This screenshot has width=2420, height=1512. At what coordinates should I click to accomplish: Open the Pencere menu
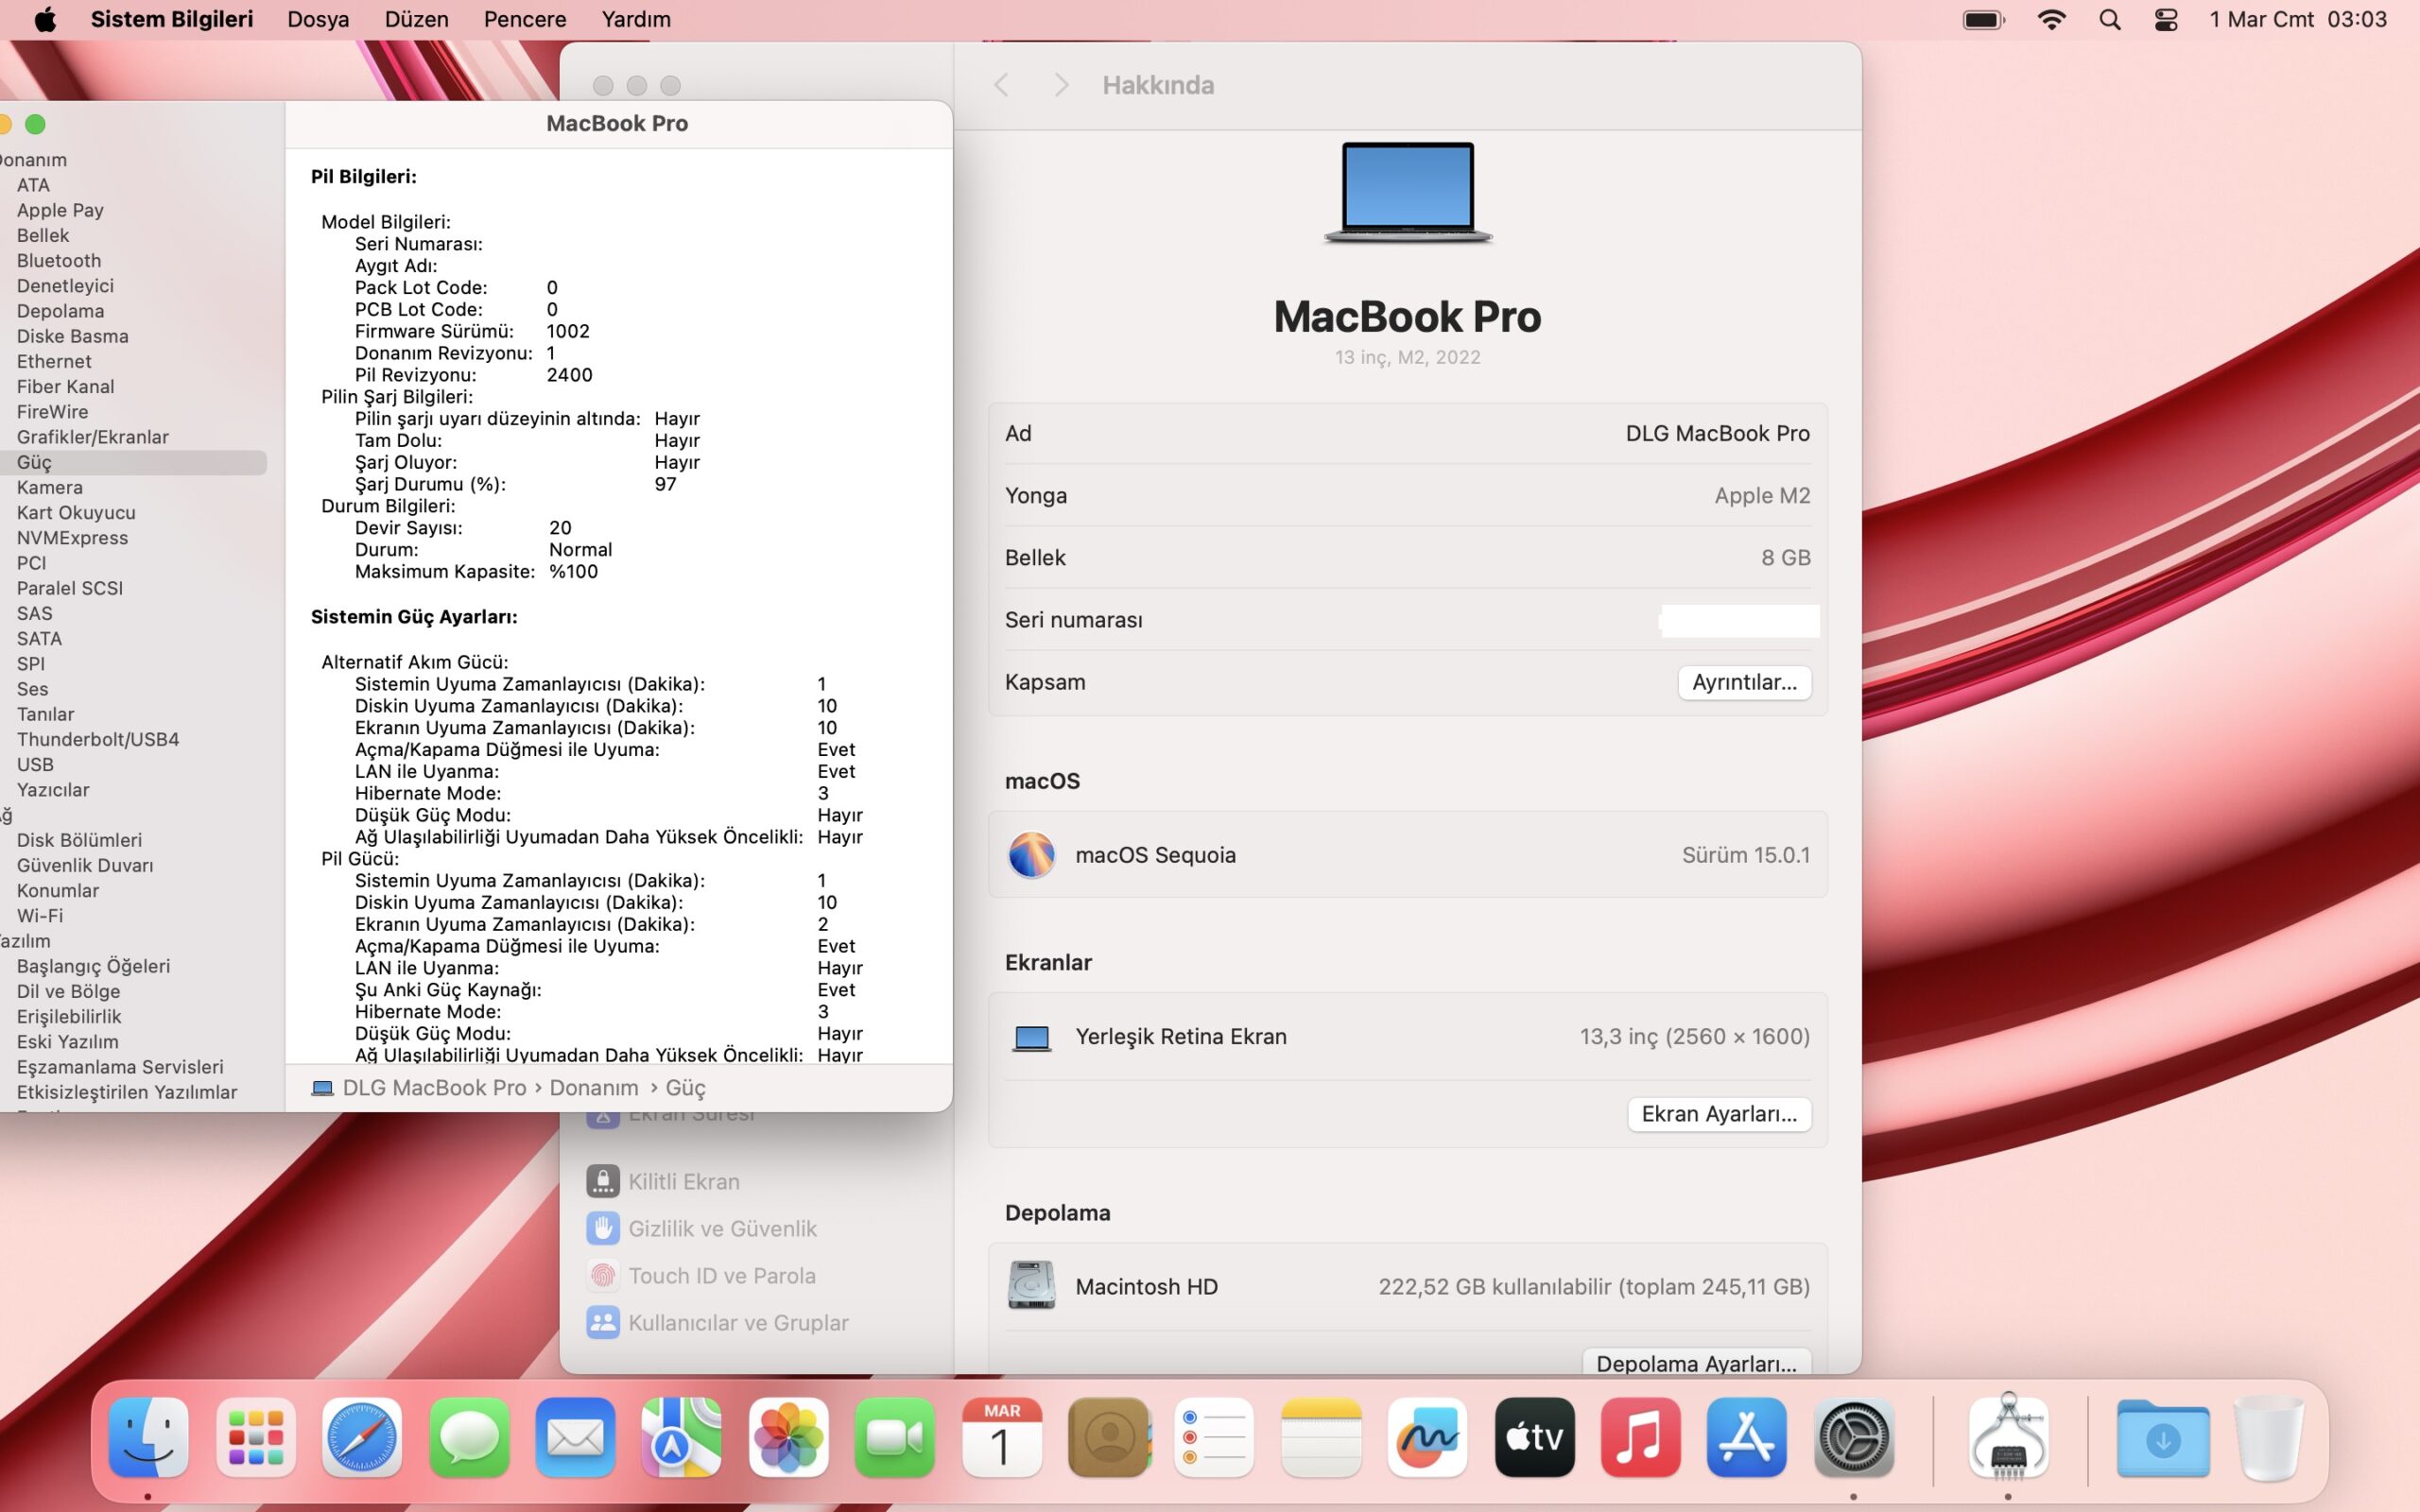click(x=524, y=19)
